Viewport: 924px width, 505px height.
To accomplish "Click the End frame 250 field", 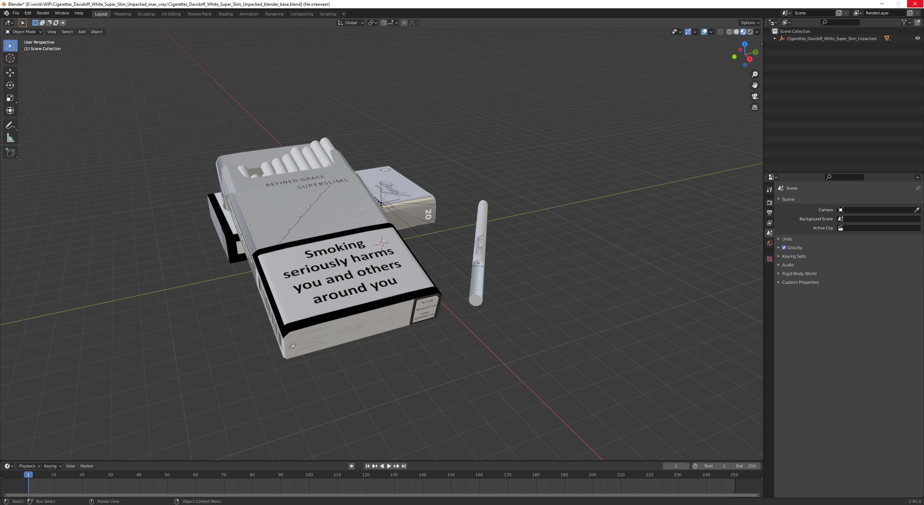I will pos(746,466).
